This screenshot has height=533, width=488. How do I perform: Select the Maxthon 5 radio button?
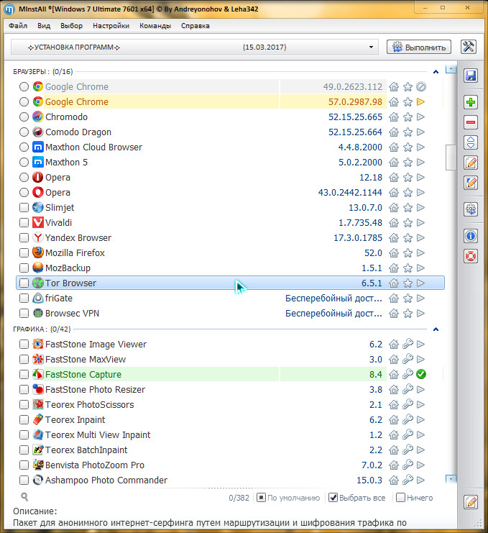[24, 162]
